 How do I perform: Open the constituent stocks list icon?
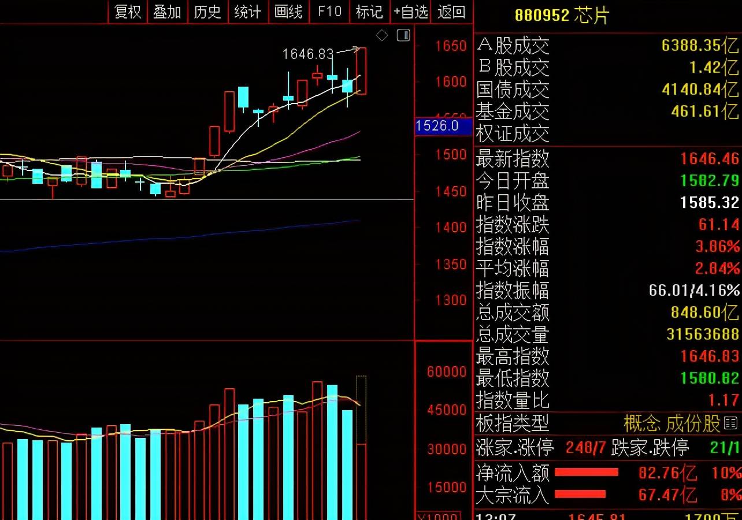point(730,423)
